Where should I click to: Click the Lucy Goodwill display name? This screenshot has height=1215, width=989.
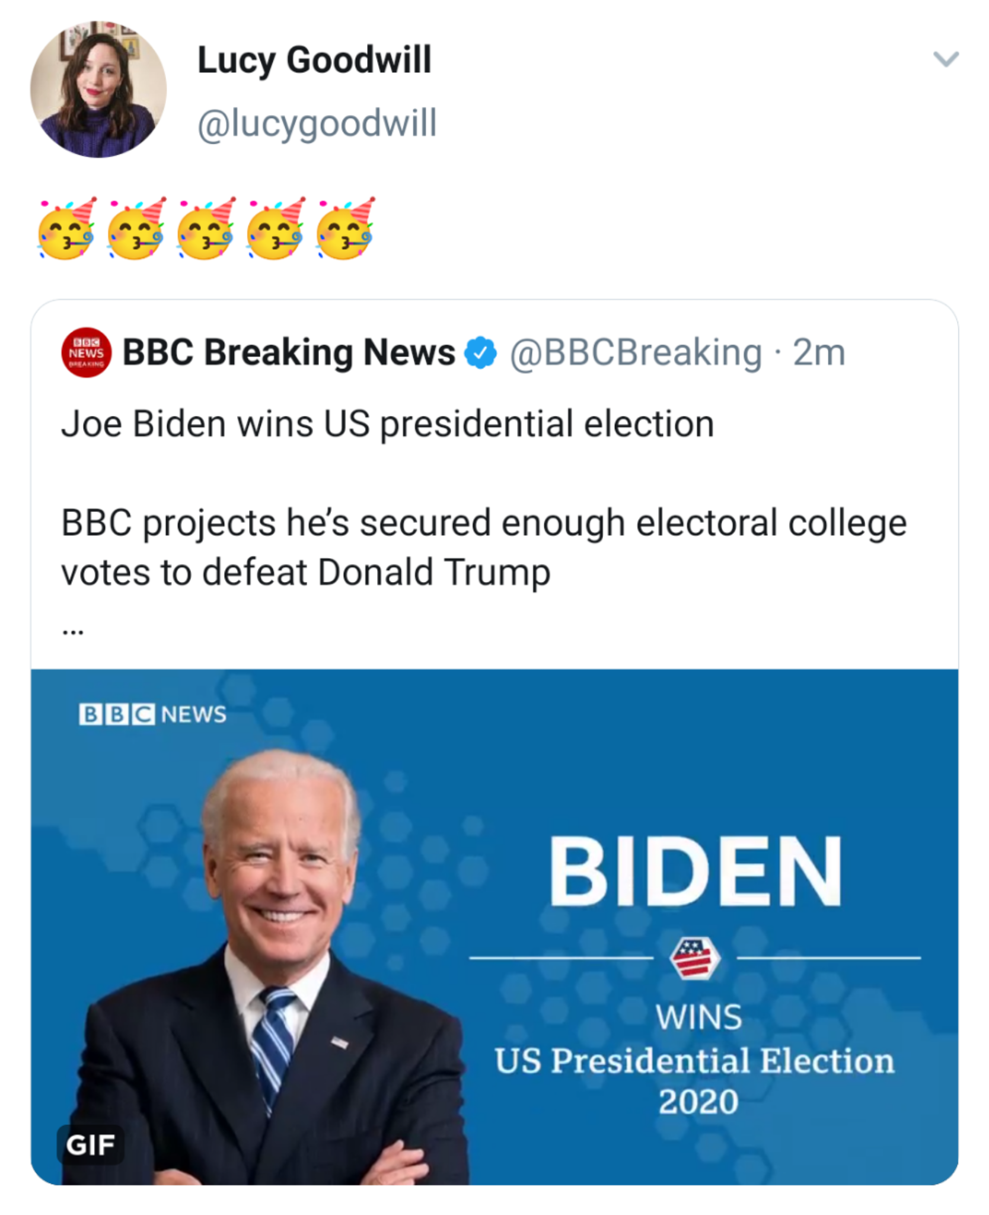[x=314, y=60]
